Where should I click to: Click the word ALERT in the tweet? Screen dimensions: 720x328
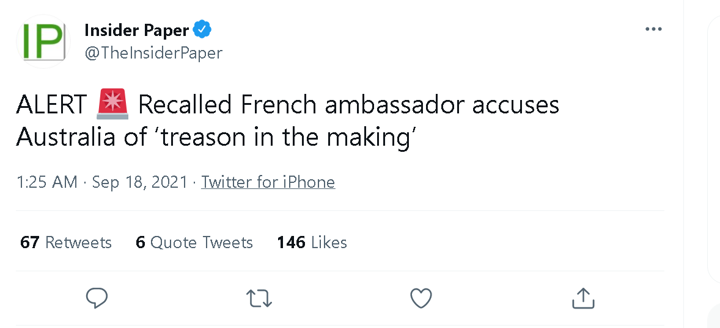[51, 104]
